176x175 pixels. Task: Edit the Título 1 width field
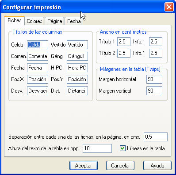click(x=124, y=42)
